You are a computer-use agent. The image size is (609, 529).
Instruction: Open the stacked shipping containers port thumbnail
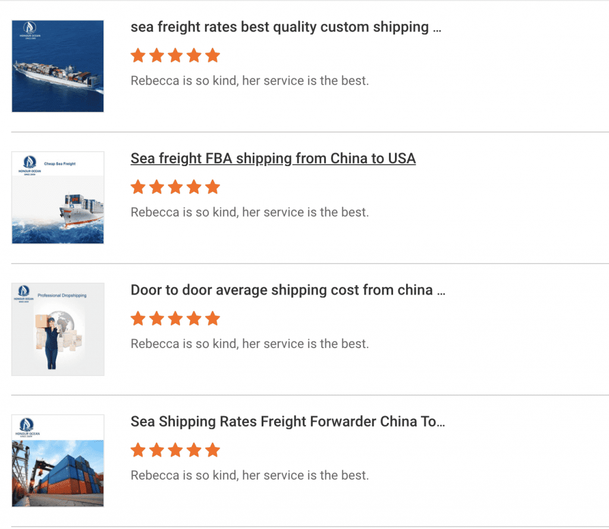58,461
